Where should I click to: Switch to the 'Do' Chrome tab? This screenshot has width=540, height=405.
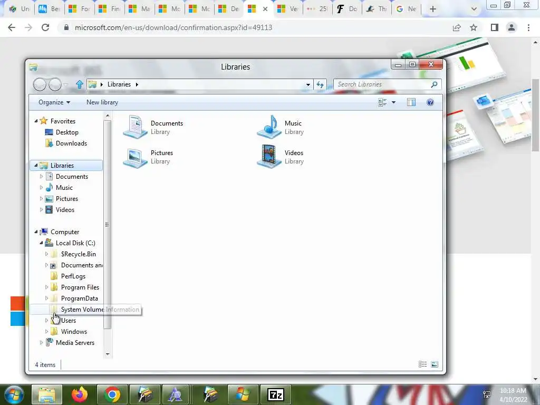tap(347, 9)
